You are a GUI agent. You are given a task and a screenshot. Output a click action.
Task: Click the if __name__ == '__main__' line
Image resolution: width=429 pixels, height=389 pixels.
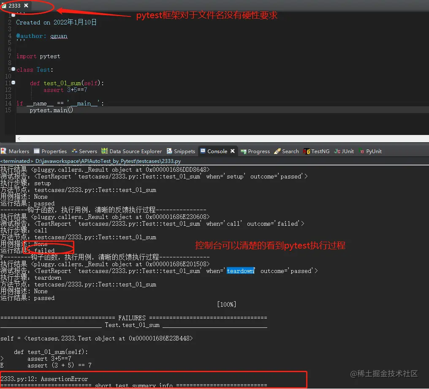click(x=60, y=104)
